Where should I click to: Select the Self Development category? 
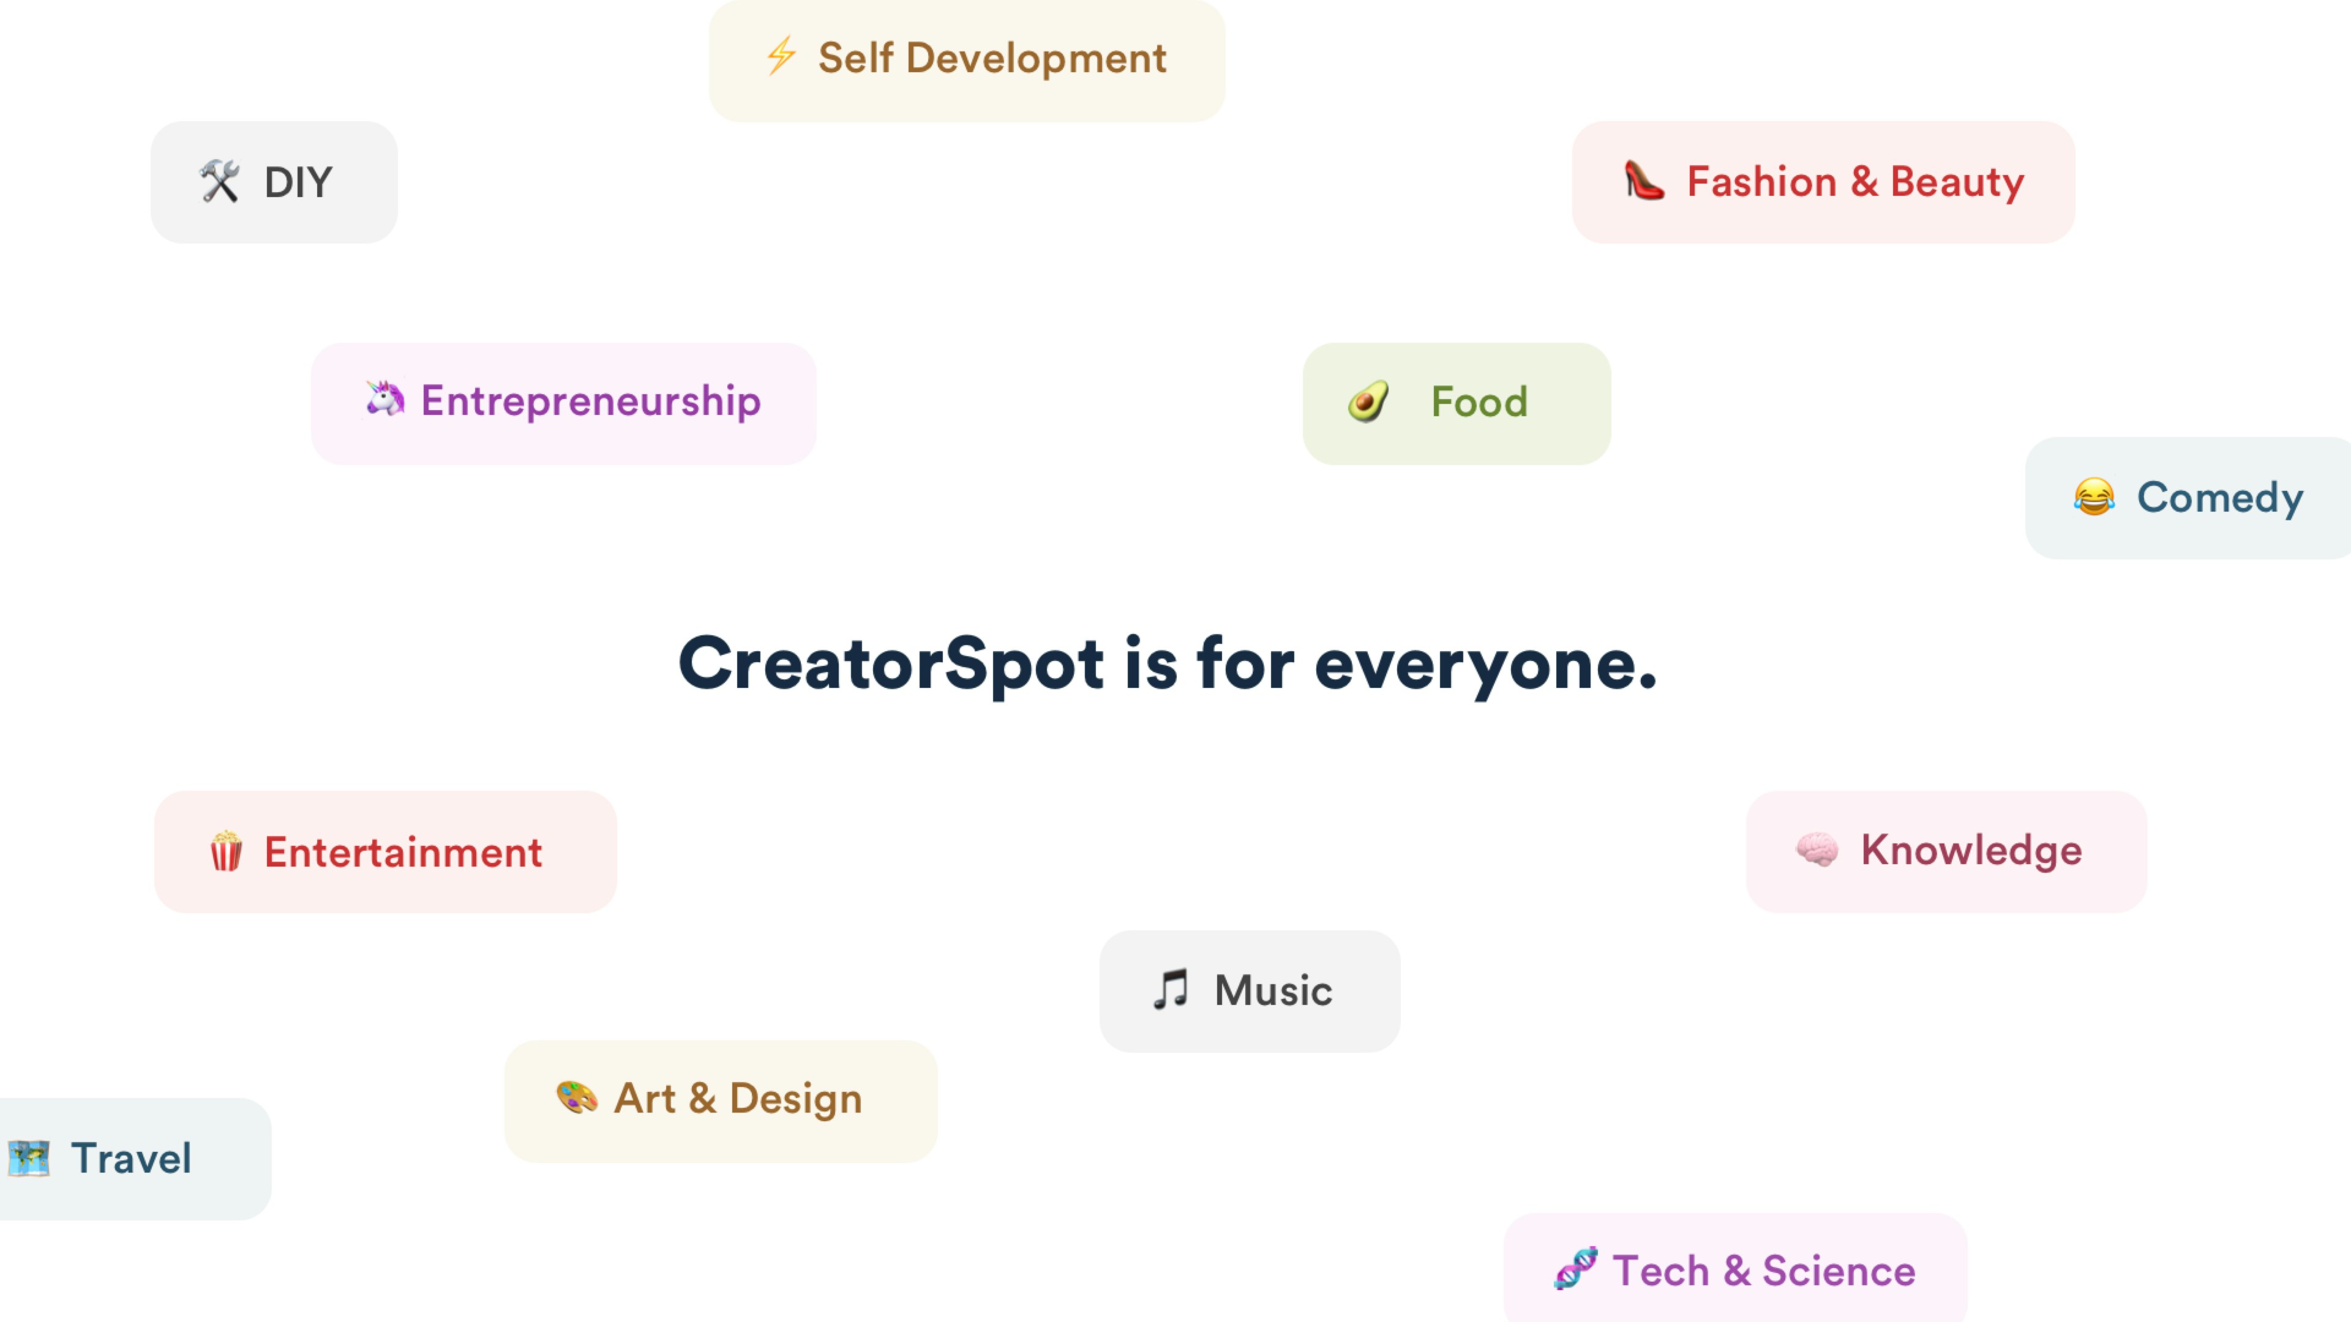pyautogui.click(x=967, y=58)
